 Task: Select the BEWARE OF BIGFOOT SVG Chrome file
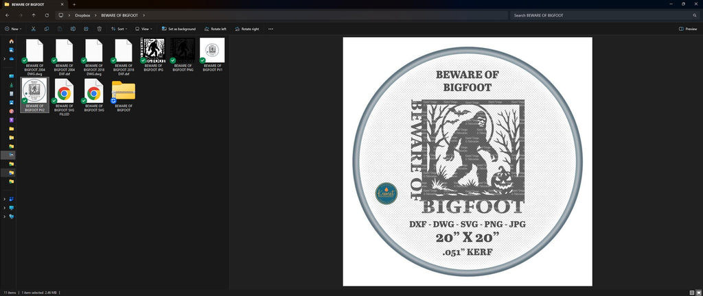coord(93,95)
